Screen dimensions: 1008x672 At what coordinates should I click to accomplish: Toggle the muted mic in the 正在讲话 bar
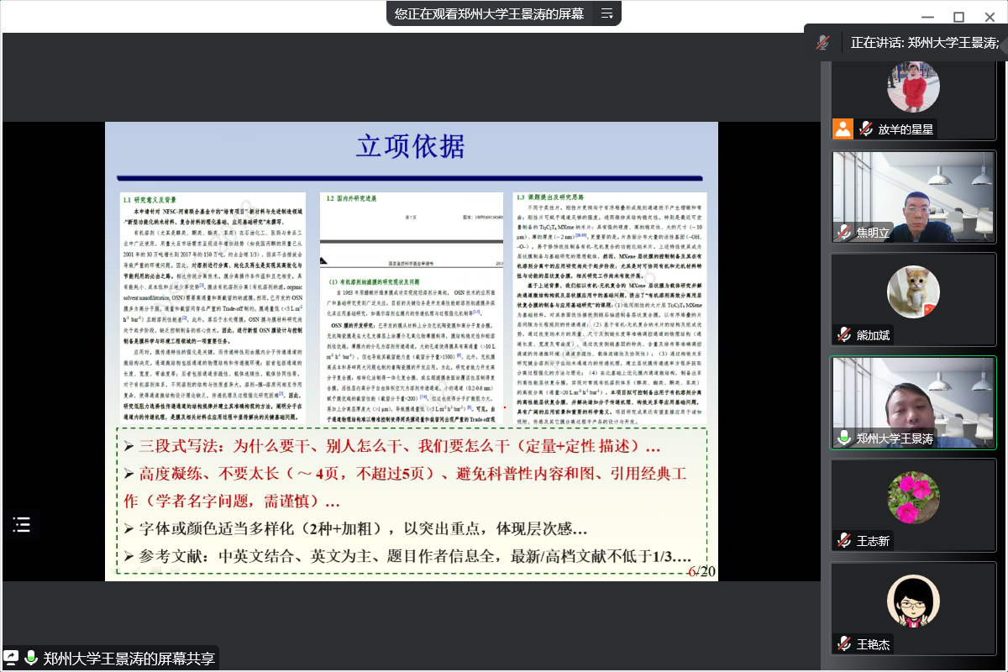coord(824,42)
